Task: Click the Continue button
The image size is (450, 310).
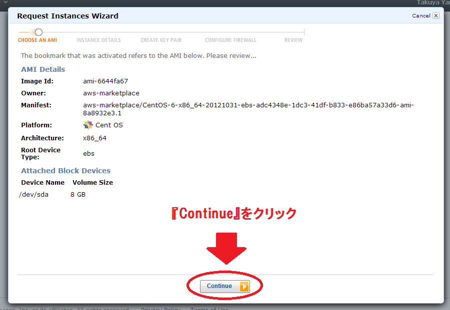Action: pos(224,286)
